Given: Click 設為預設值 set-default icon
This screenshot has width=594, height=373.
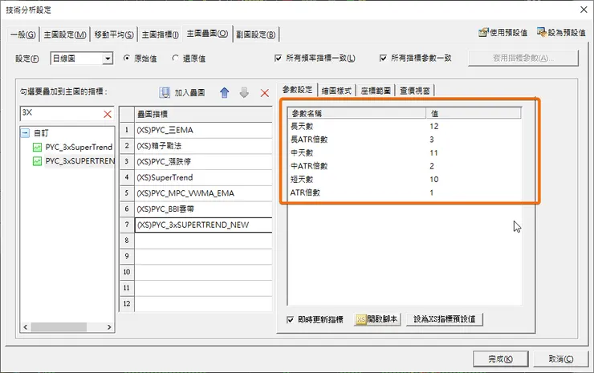Looking at the screenshot, I should point(542,33).
